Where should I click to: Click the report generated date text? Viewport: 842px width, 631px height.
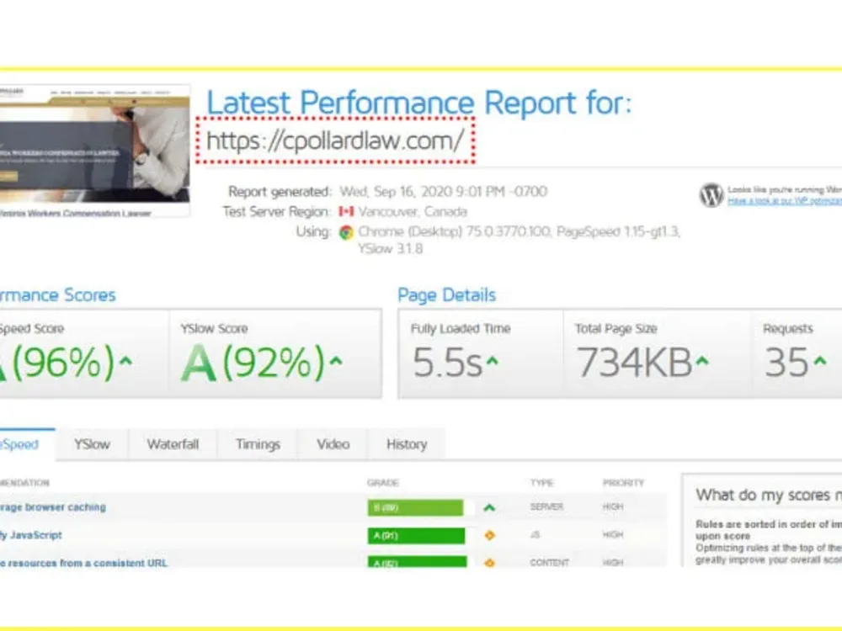click(x=444, y=192)
